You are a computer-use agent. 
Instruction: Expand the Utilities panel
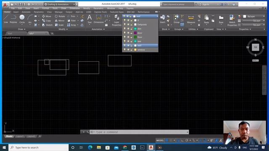pos(193,29)
